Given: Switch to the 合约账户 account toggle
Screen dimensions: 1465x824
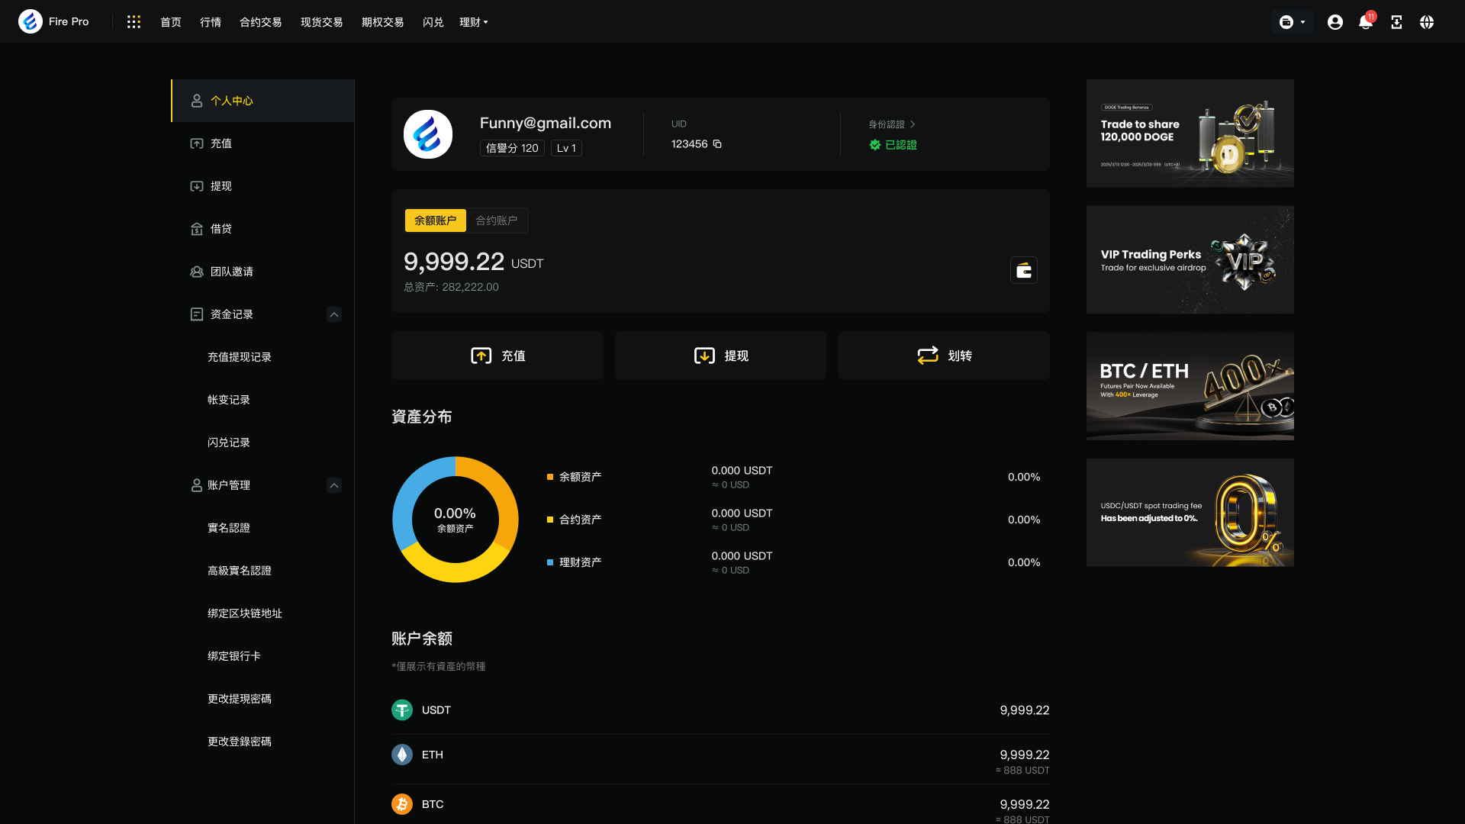Looking at the screenshot, I should coord(496,220).
